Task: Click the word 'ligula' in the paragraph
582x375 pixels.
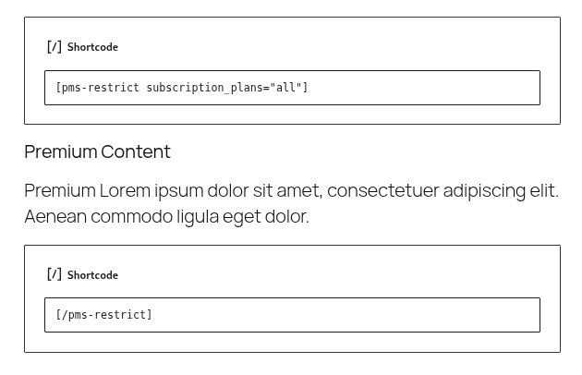Action: (x=198, y=217)
